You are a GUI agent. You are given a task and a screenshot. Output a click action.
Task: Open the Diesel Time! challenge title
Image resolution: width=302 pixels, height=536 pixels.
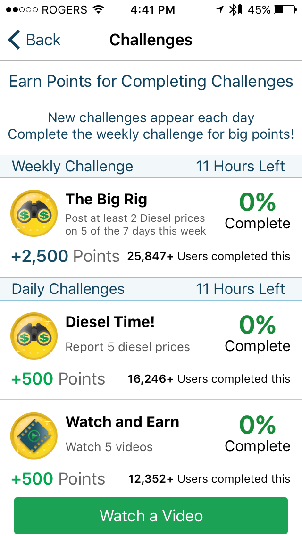coord(110,322)
